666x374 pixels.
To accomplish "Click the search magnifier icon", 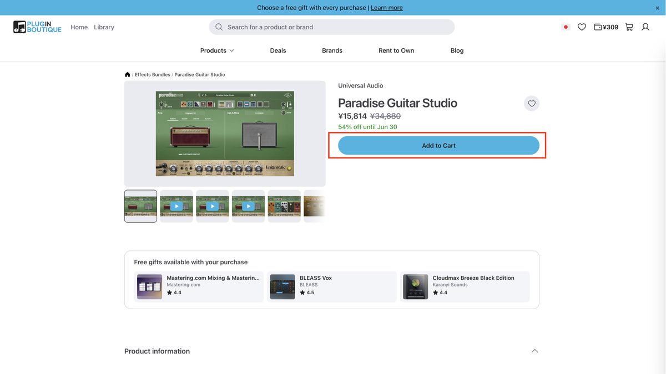I will click(x=219, y=27).
